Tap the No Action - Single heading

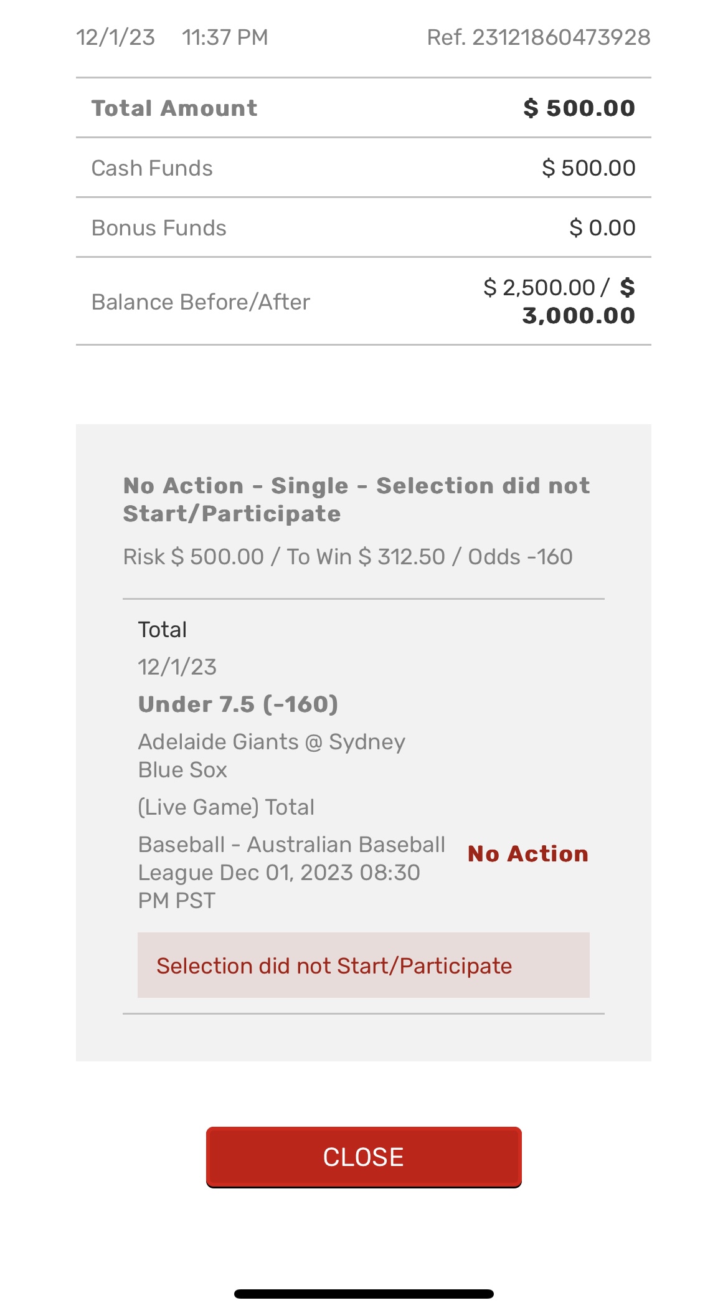click(x=356, y=500)
